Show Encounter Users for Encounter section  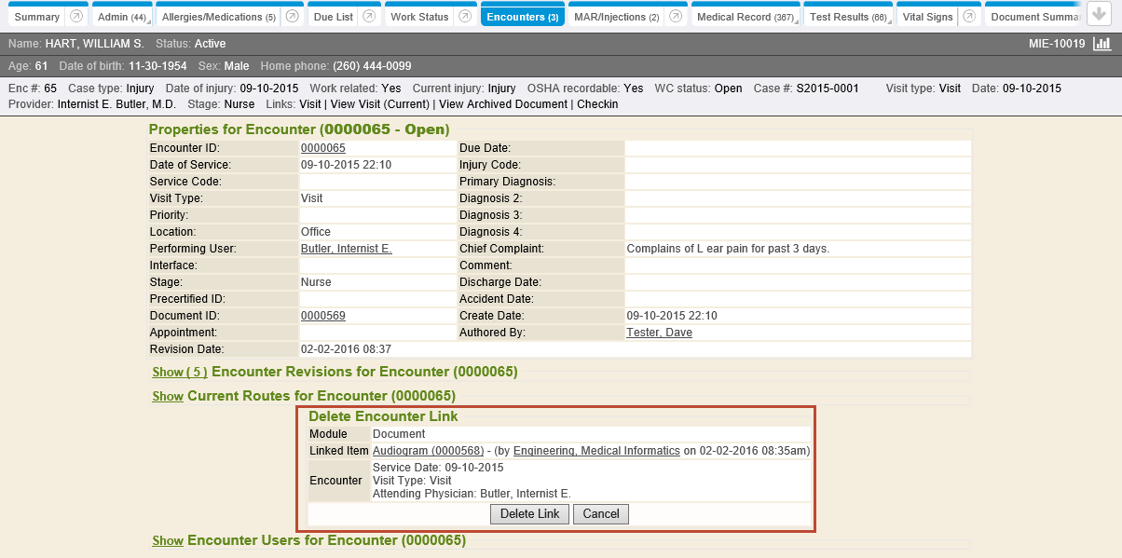[x=168, y=541]
